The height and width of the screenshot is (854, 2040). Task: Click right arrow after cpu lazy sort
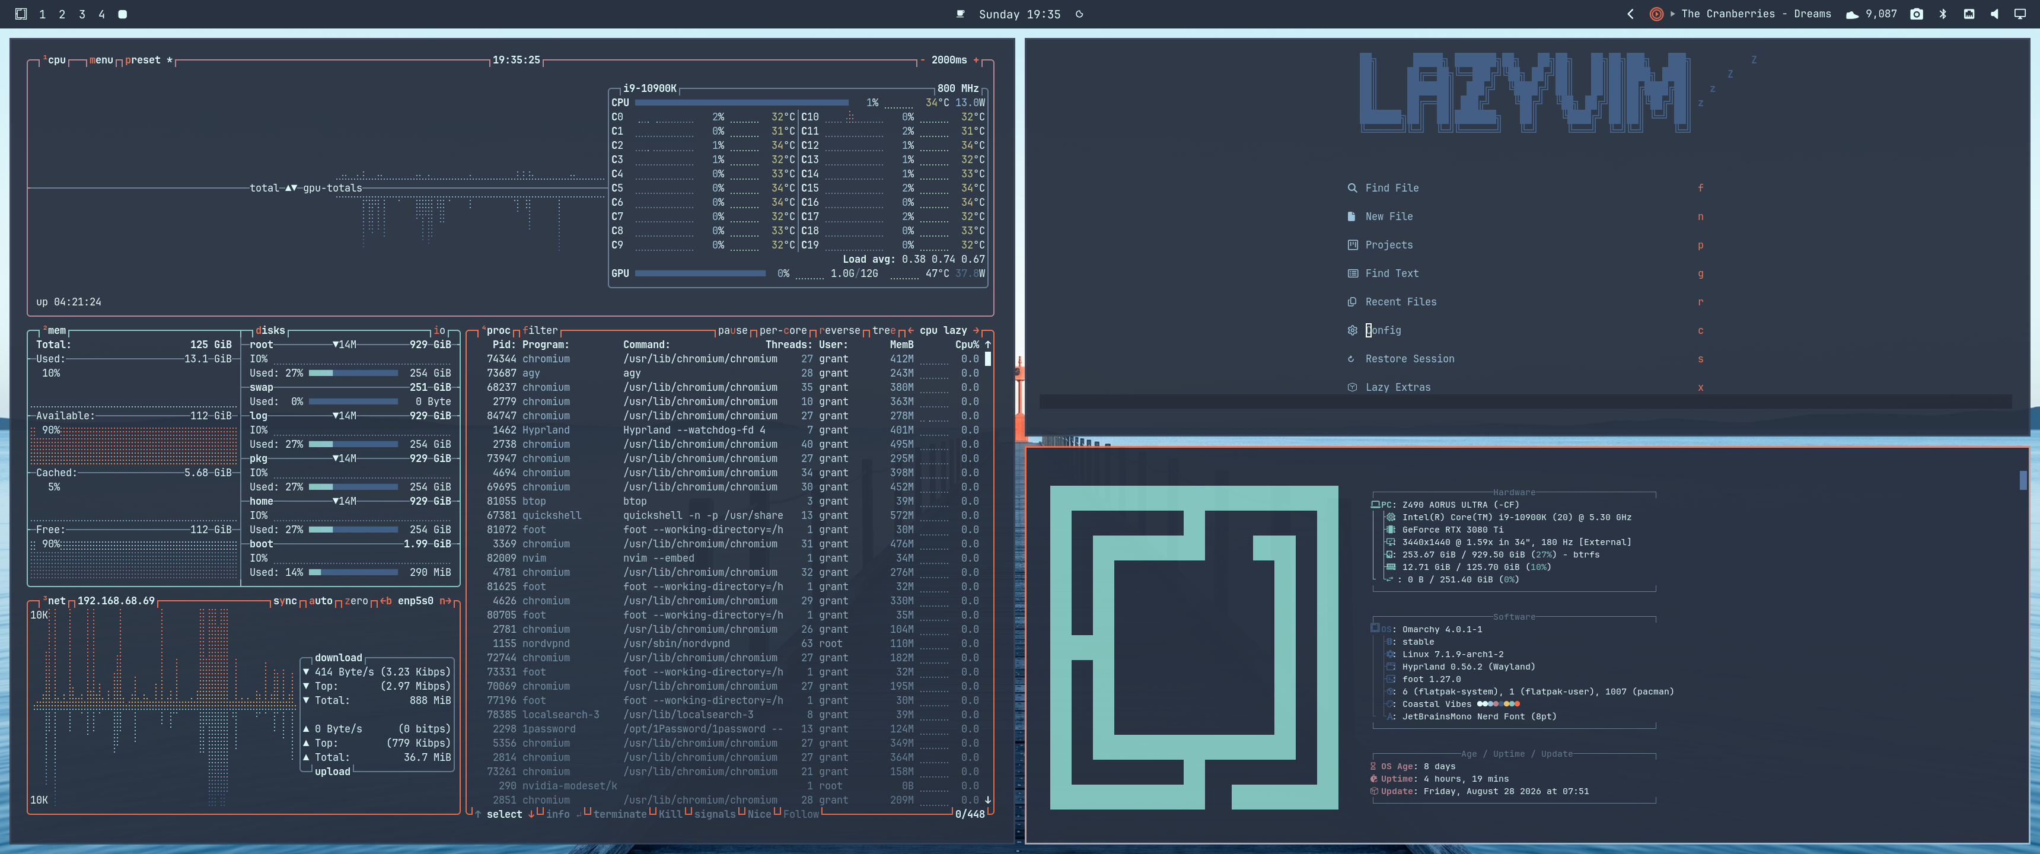pyautogui.click(x=976, y=330)
